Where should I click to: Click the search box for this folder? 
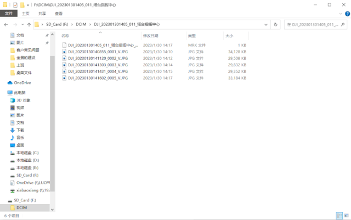(x=315, y=25)
